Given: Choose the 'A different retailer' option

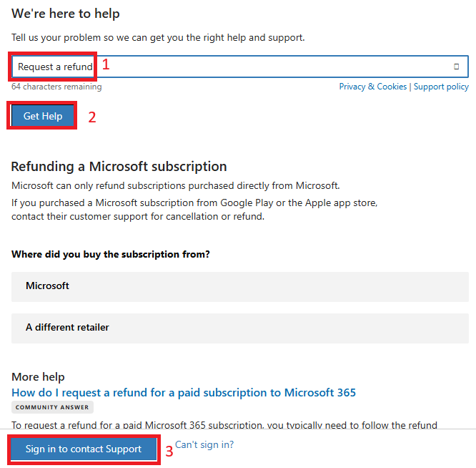Looking at the screenshot, I should coord(240,328).
